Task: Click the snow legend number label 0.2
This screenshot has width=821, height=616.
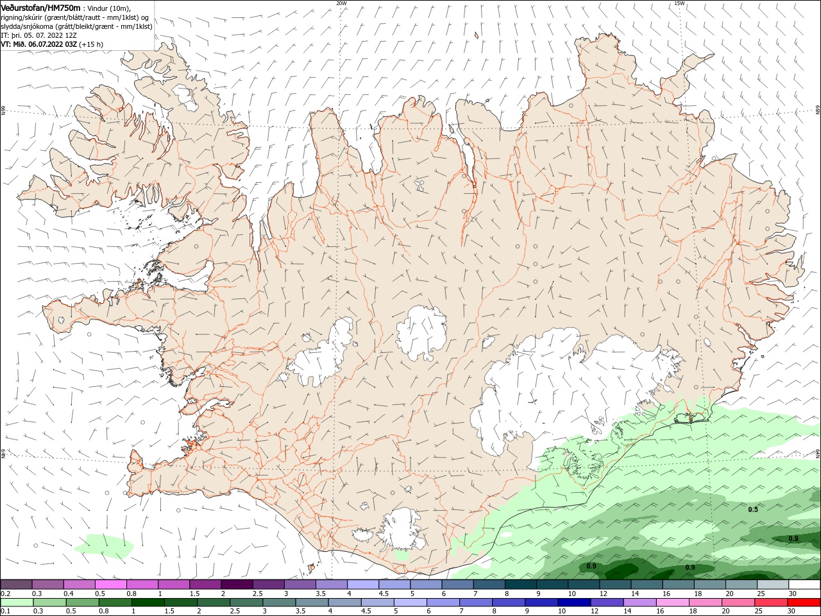Action: coord(6,594)
